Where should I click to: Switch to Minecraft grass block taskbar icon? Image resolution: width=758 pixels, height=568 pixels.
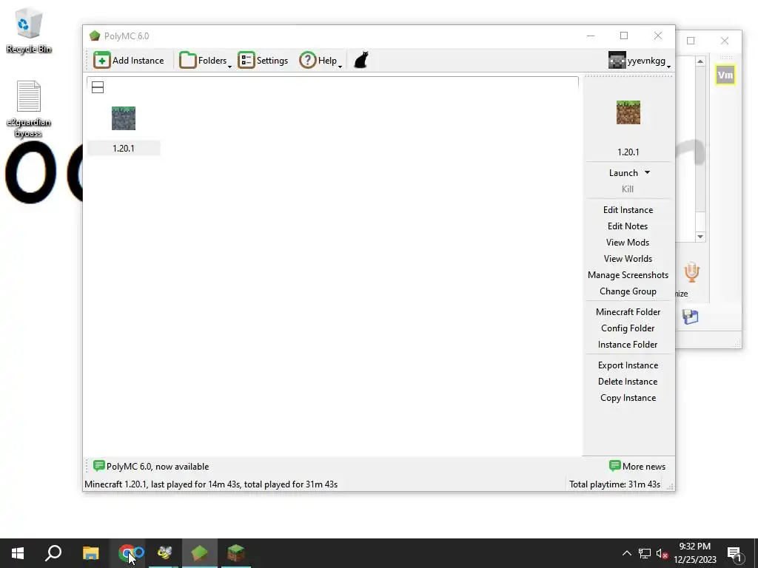point(236,553)
